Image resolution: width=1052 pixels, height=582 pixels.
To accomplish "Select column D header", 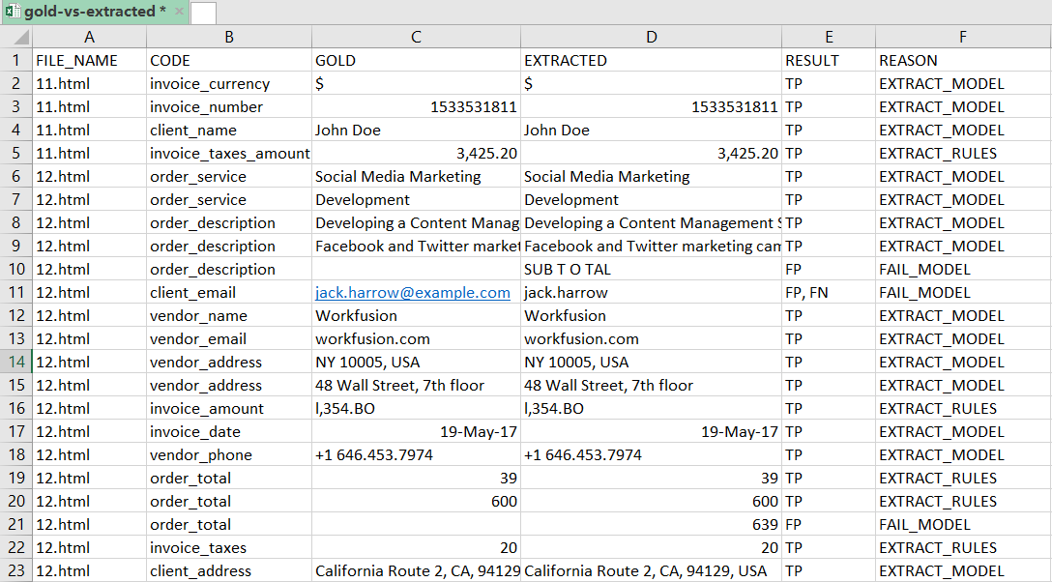I will 651,37.
